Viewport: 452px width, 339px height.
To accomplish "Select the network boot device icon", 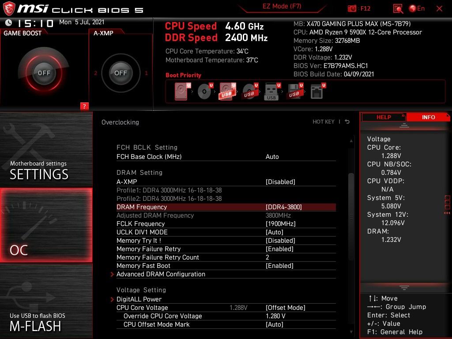I will tap(318, 91).
